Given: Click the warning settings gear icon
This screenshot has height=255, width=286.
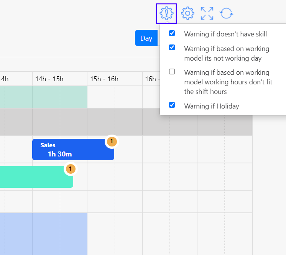Looking at the screenshot, I should point(166,13).
